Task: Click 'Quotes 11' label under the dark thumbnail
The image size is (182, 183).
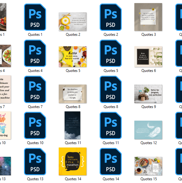Action: pos(73,143)
